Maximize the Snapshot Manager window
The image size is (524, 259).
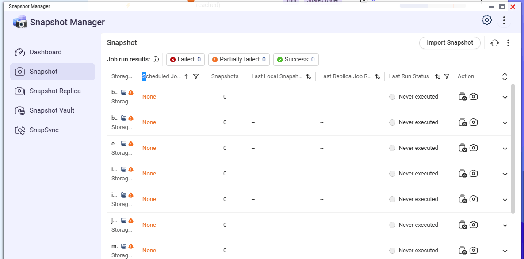point(502,7)
